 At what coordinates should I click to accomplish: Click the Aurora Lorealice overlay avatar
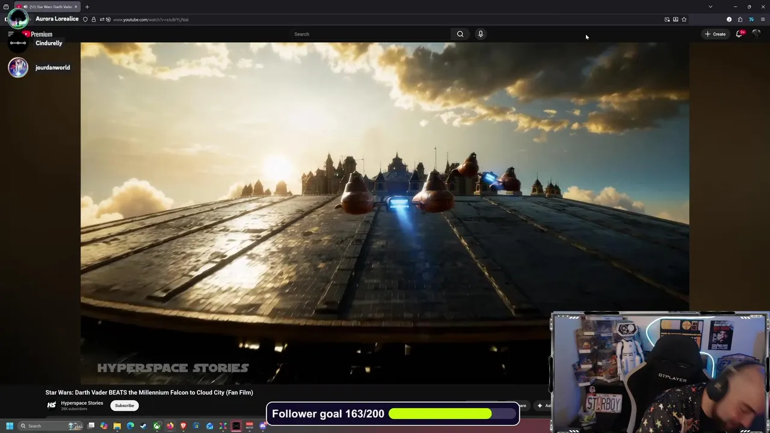pyautogui.click(x=18, y=18)
